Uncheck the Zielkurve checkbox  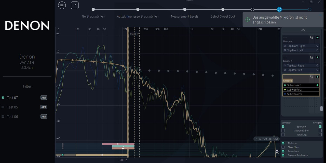pyautogui.click(x=283, y=143)
